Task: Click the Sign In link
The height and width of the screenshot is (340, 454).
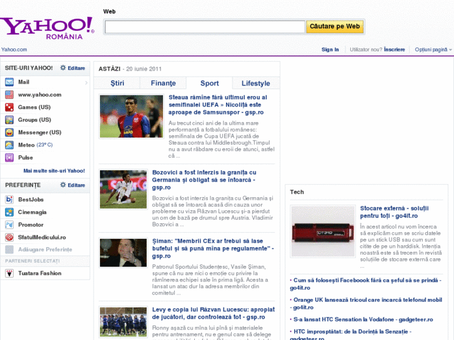Action: point(330,49)
